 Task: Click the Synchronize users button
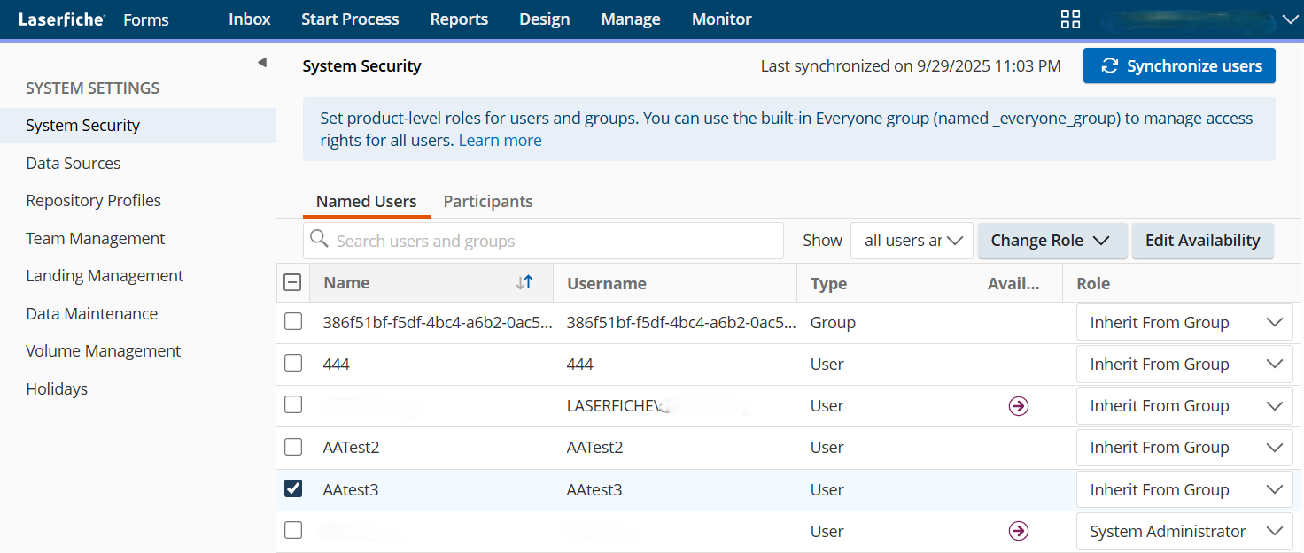pos(1179,66)
